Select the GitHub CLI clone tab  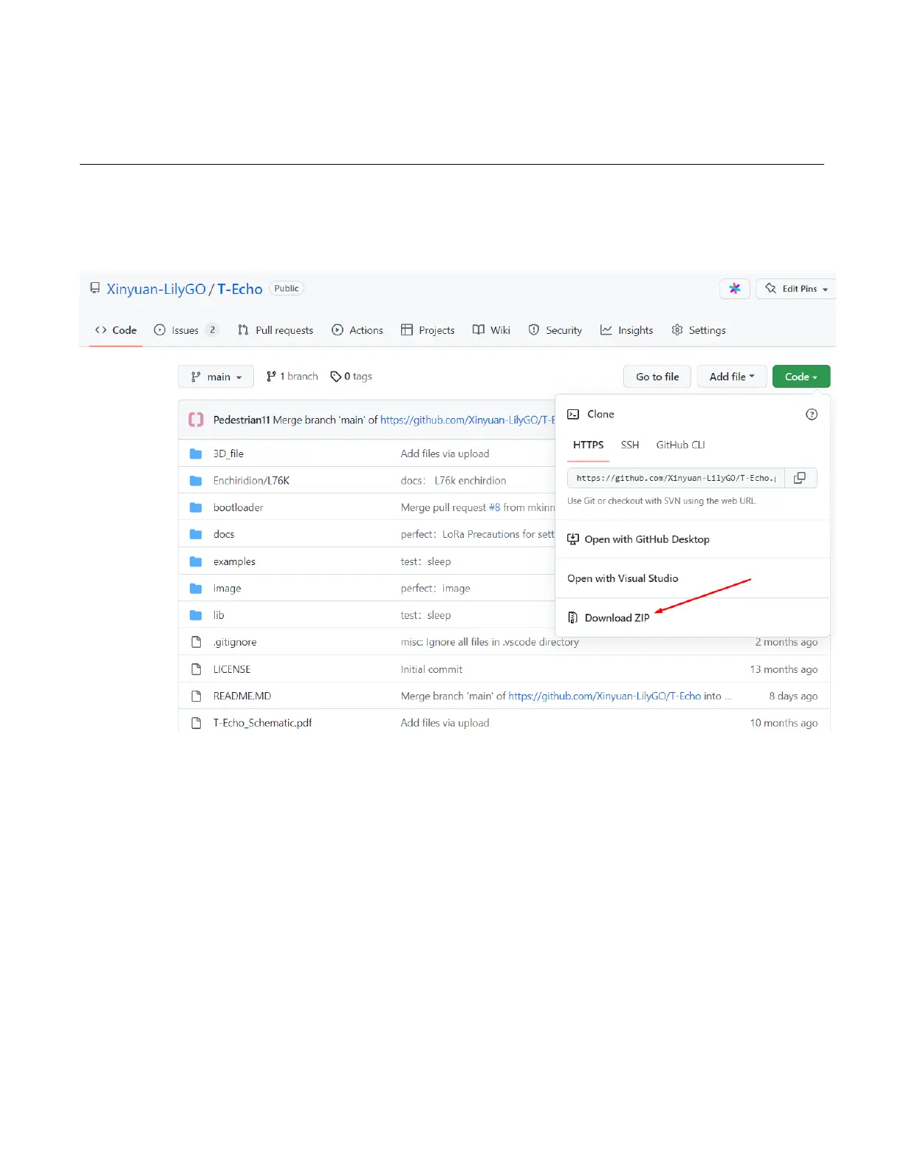tap(680, 445)
